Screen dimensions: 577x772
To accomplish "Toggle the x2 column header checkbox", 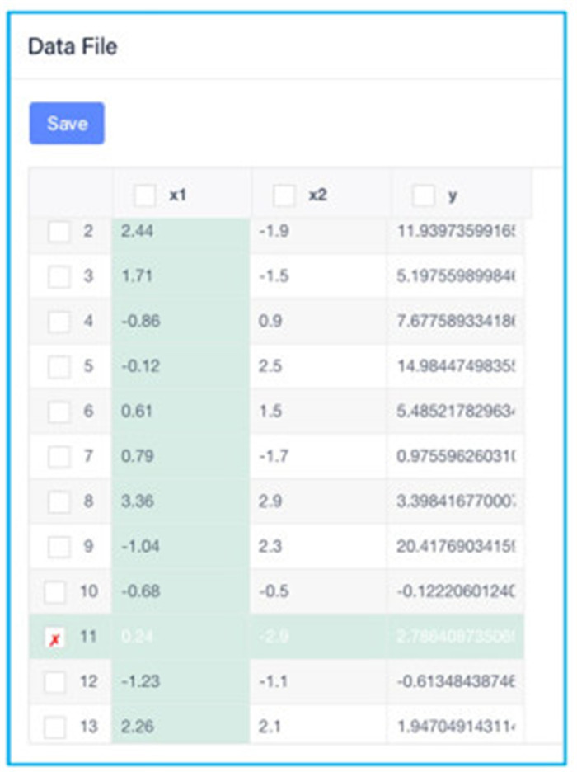I will [x=284, y=195].
